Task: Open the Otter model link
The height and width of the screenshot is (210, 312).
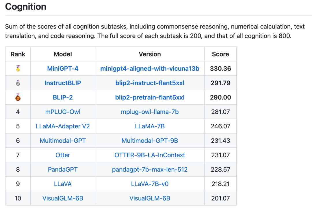Action: click(x=63, y=155)
